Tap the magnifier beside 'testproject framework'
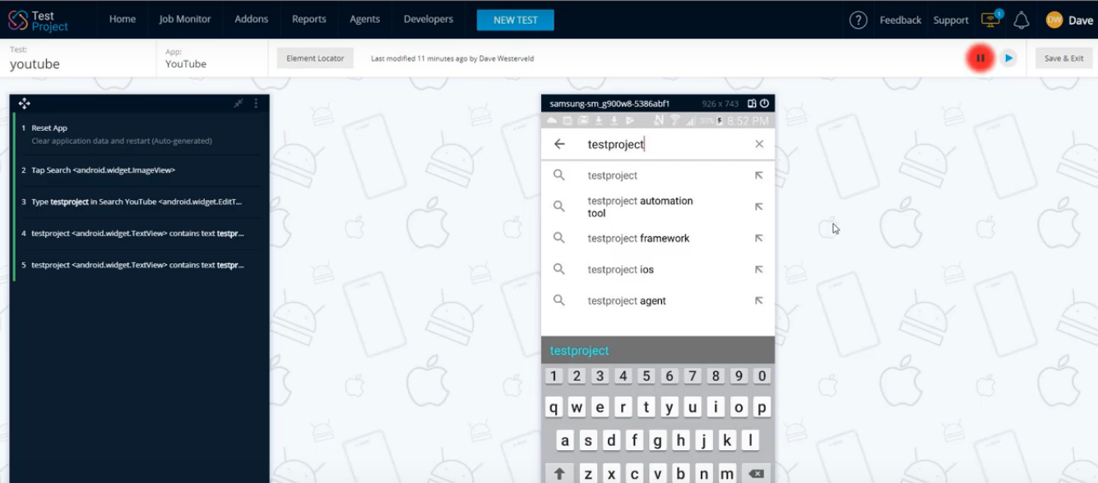The height and width of the screenshot is (483, 1098). click(559, 238)
